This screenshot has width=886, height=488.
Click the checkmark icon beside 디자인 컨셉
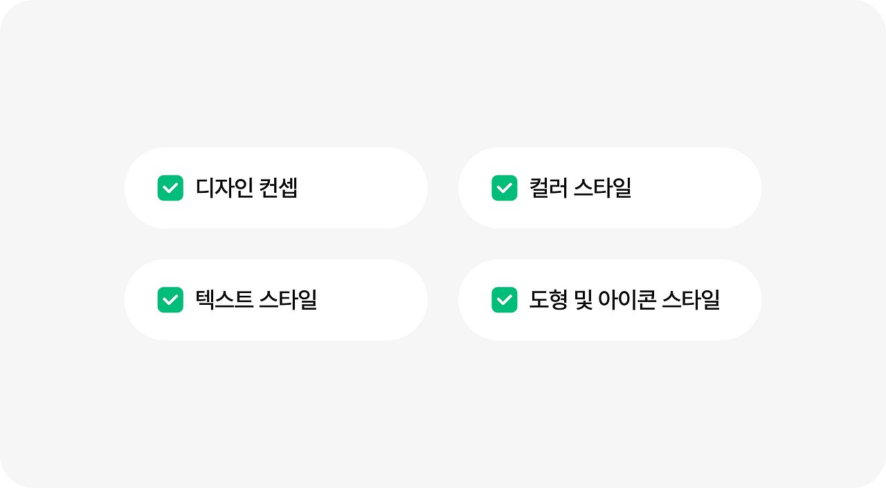coord(170,188)
